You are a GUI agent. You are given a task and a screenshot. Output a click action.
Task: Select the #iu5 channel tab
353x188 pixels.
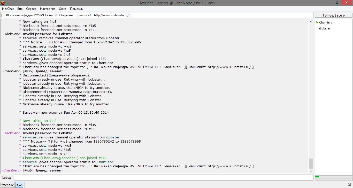[20, 185]
